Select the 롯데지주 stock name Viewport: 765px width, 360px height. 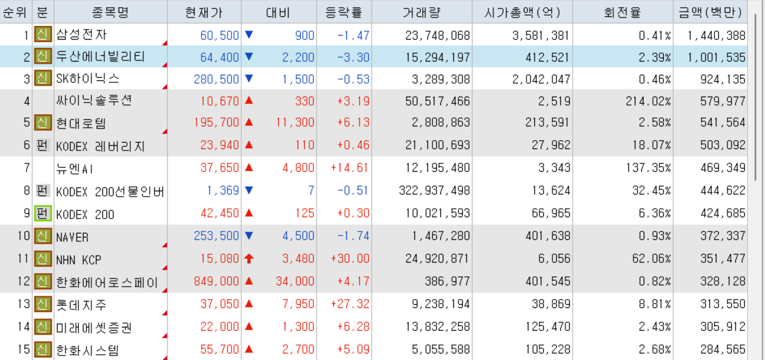pyautogui.click(x=82, y=305)
